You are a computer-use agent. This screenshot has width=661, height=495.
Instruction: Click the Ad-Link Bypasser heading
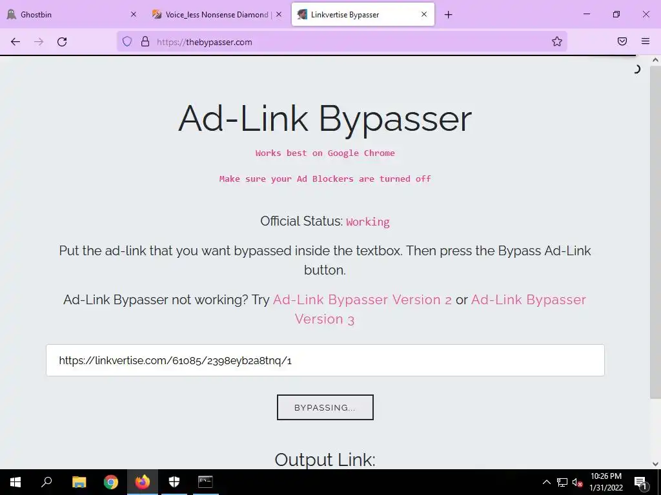click(325, 119)
